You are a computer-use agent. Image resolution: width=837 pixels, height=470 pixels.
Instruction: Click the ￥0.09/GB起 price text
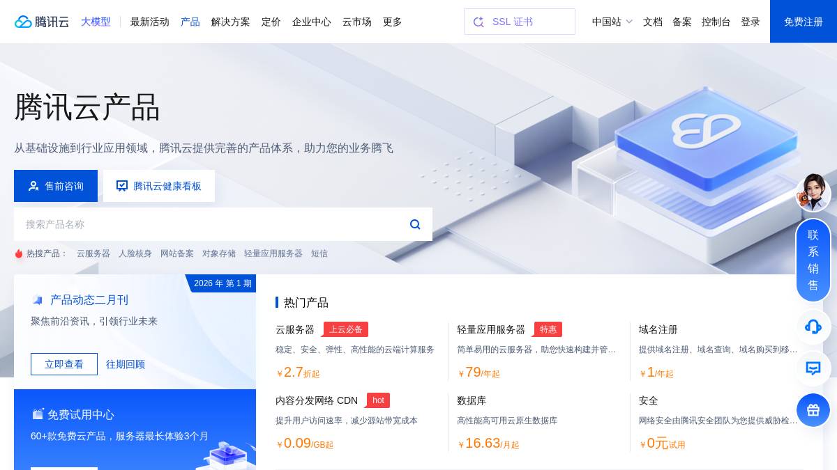tap(305, 444)
